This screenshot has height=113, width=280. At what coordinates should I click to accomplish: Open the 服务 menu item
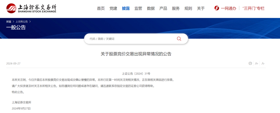pyautogui.click(x=176, y=8)
